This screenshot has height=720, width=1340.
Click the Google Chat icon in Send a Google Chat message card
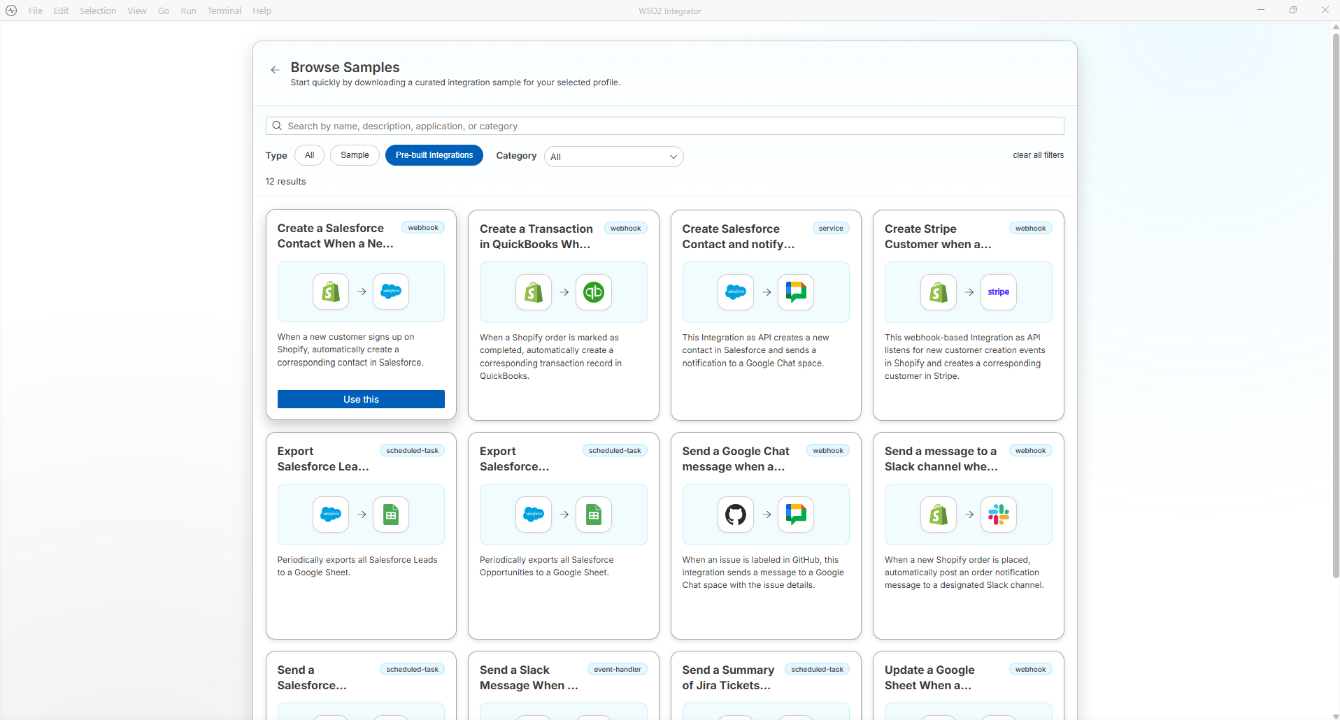(796, 514)
